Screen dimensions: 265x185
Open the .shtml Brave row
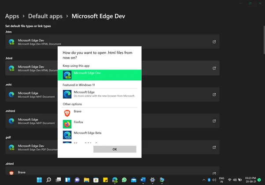112,171
